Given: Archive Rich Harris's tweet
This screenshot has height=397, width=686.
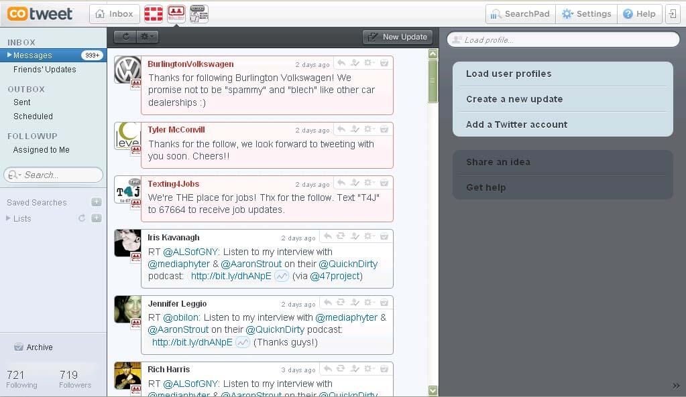Looking at the screenshot, I should [384, 369].
